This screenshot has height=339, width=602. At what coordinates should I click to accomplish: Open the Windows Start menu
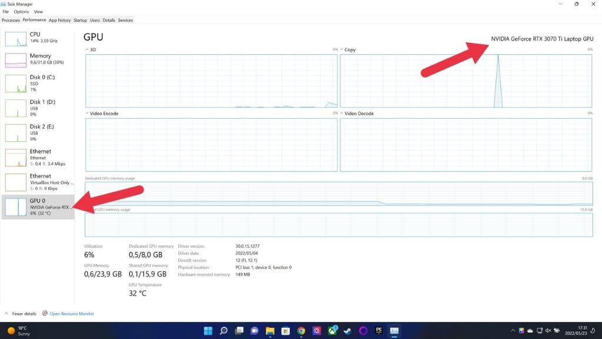click(208, 331)
